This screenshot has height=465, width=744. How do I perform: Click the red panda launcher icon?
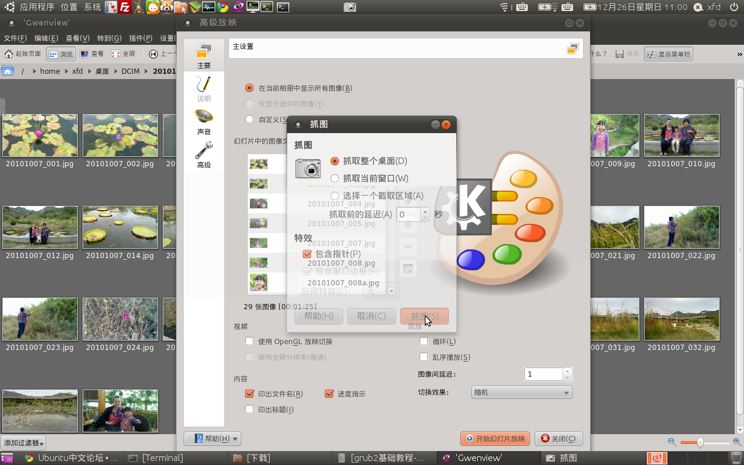(x=166, y=7)
